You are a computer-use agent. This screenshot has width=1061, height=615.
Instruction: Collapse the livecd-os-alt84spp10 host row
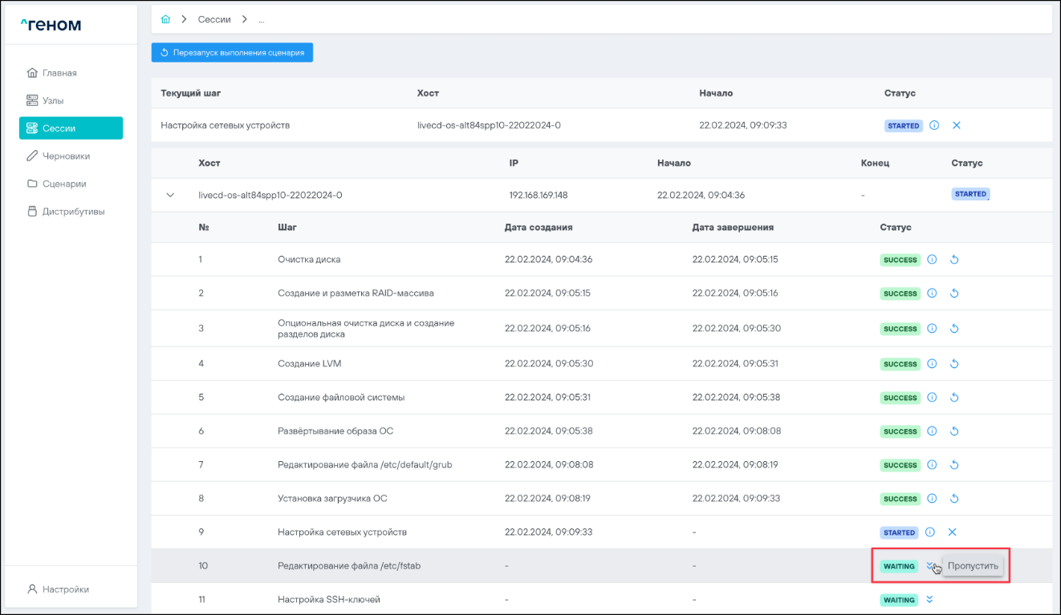point(170,195)
